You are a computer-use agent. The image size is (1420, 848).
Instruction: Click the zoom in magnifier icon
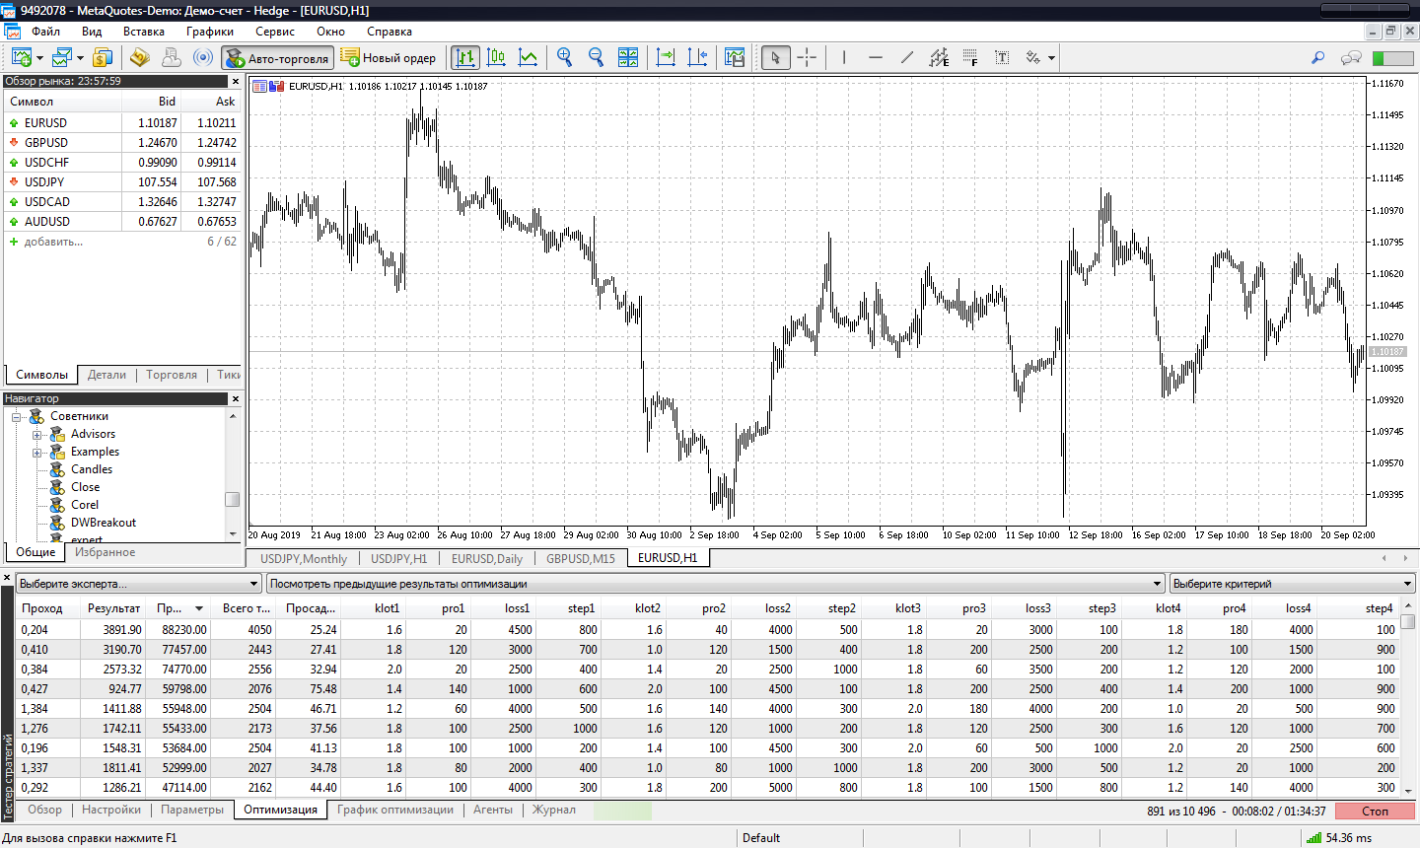pyautogui.click(x=564, y=57)
